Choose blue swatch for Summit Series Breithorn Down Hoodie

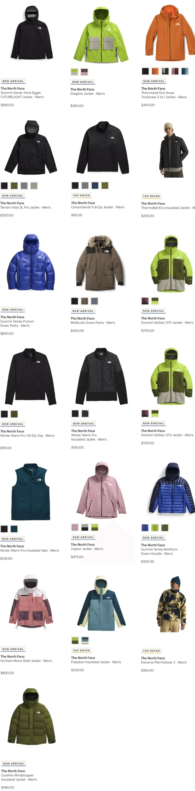tap(145, 527)
